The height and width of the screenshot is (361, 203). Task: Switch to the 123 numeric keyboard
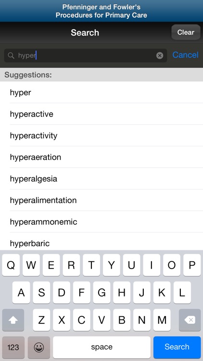tap(13, 347)
